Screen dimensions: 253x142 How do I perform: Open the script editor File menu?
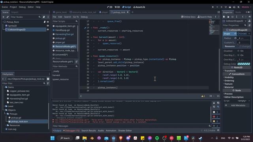point(55,17)
